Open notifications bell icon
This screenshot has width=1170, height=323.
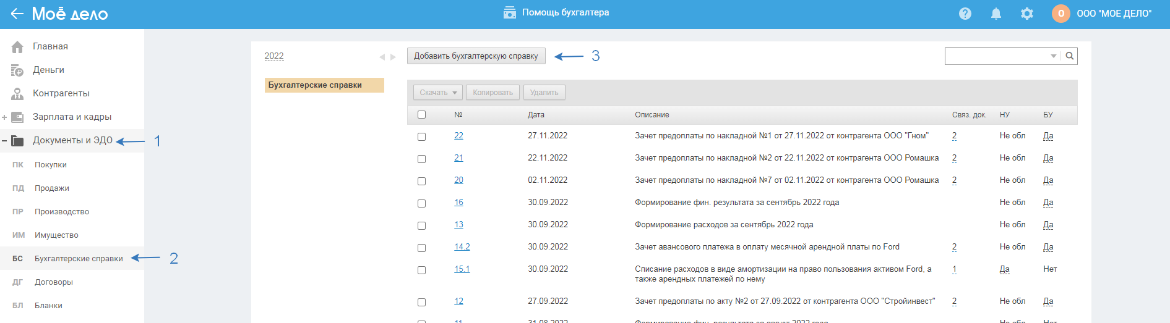coord(996,14)
